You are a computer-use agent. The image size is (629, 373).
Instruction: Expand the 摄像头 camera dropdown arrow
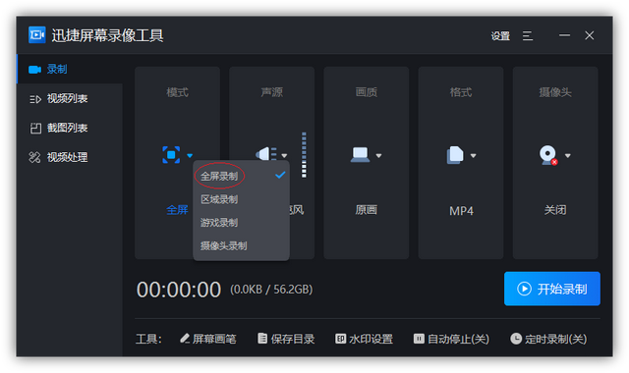[x=568, y=155]
